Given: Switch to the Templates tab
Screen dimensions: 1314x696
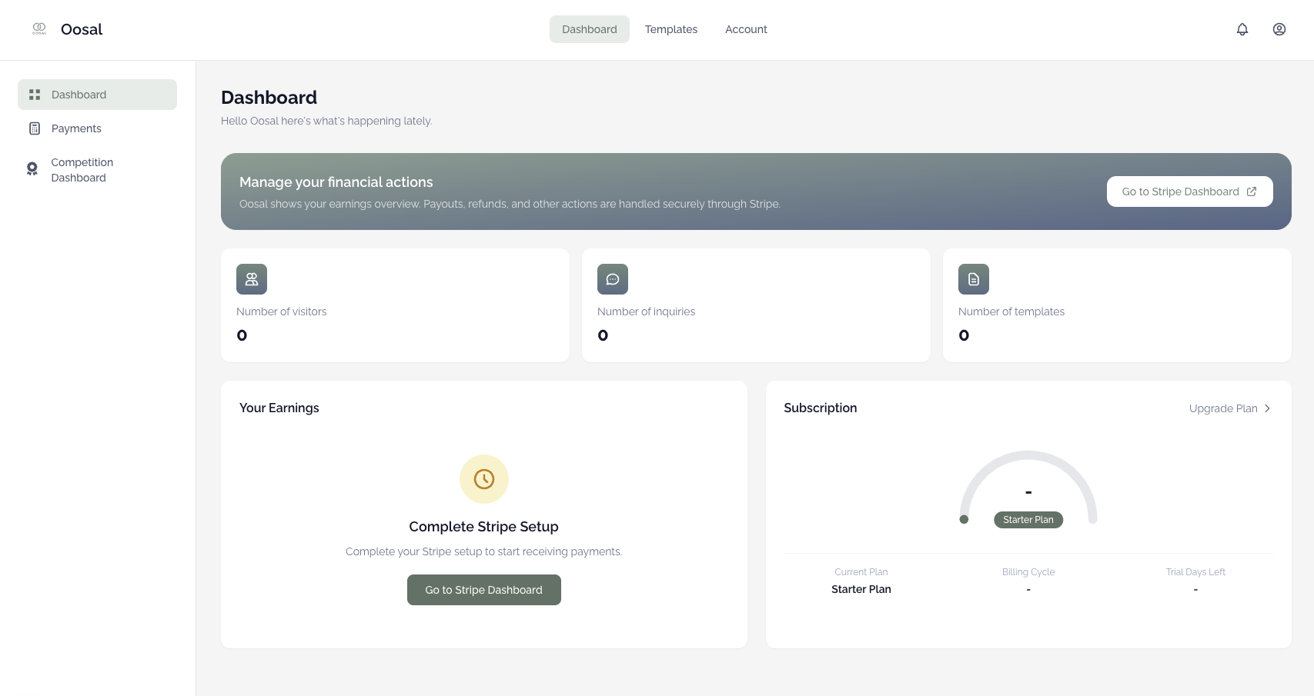Looking at the screenshot, I should [670, 28].
